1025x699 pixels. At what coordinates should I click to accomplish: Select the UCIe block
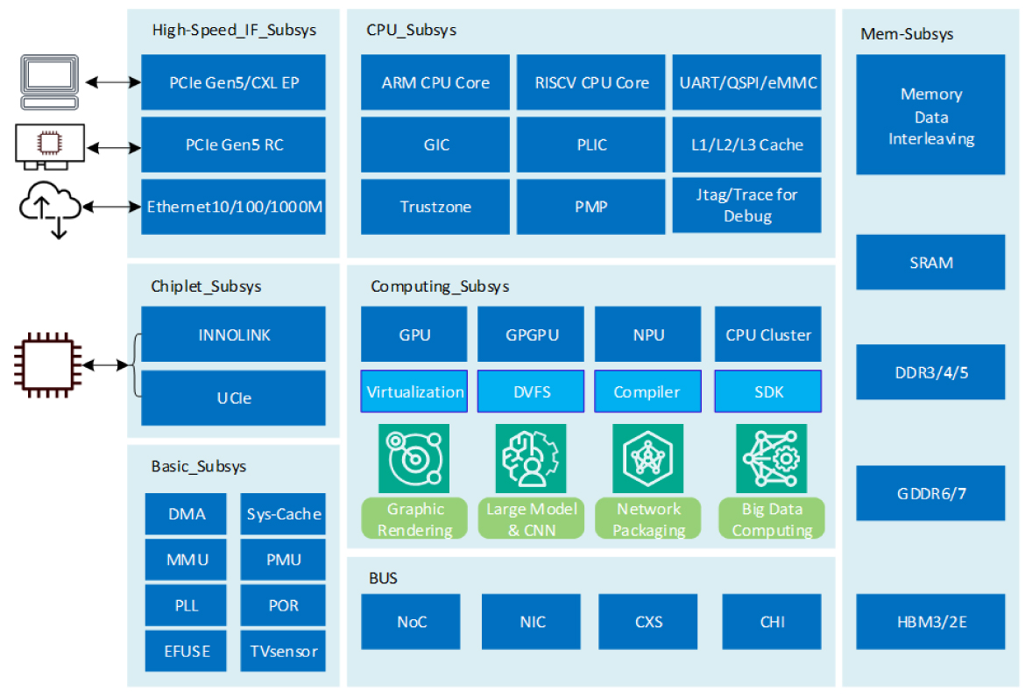click(x=233, y=398)
